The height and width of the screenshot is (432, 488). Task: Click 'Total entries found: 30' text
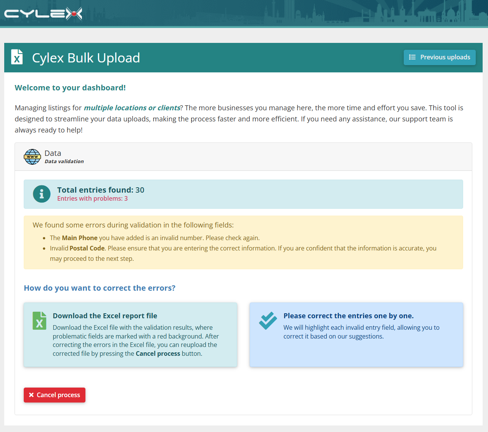101,190
